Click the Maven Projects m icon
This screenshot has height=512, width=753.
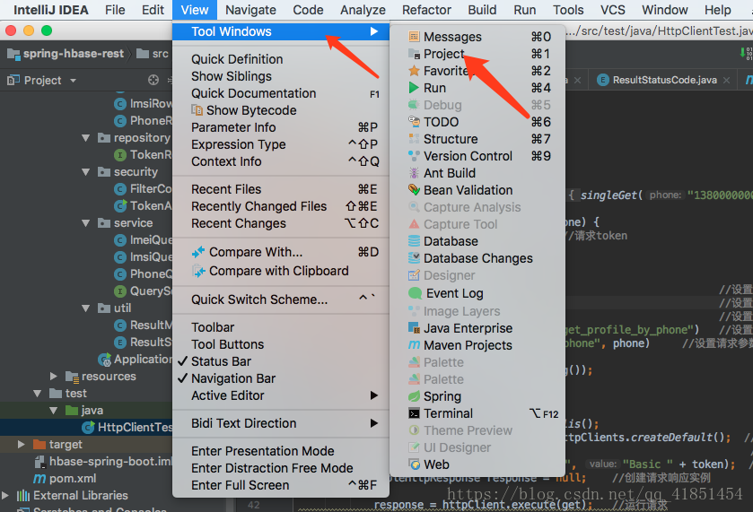(x=414, y=345)
